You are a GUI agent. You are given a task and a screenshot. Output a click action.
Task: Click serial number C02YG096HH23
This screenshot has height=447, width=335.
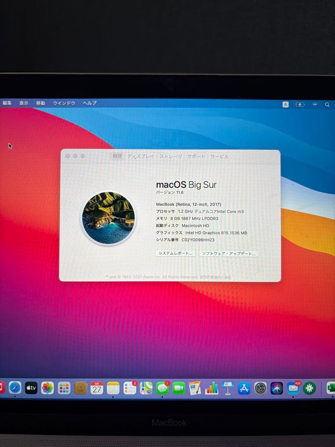pyautogui.click(x=198, y=240)
